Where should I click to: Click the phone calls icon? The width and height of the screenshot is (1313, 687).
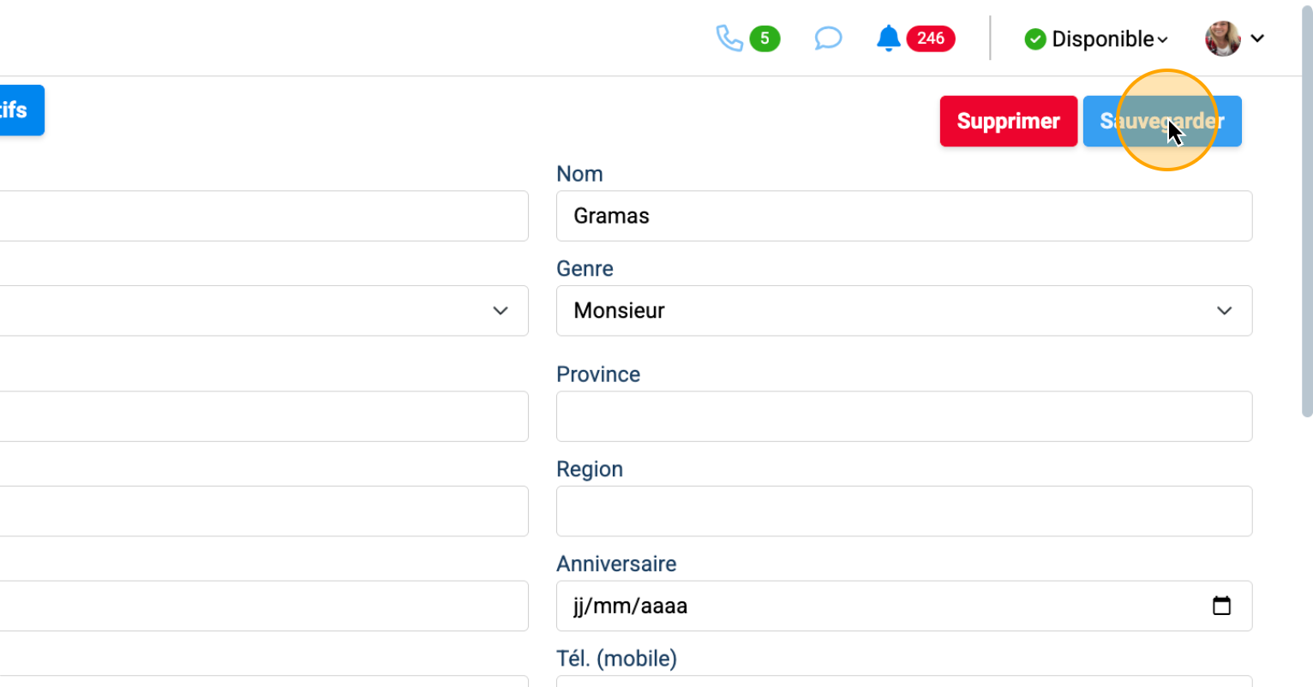pyautogui.click(x=728, y=39)
